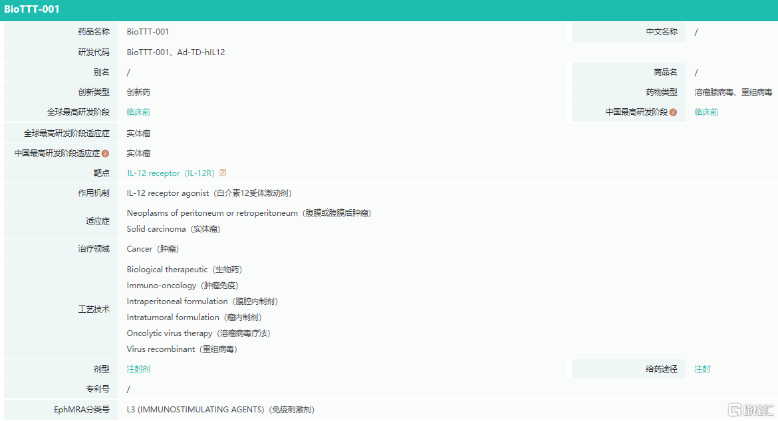Click the EphMRA分类号 field label
778x421 pixels.
pos(82,410)
